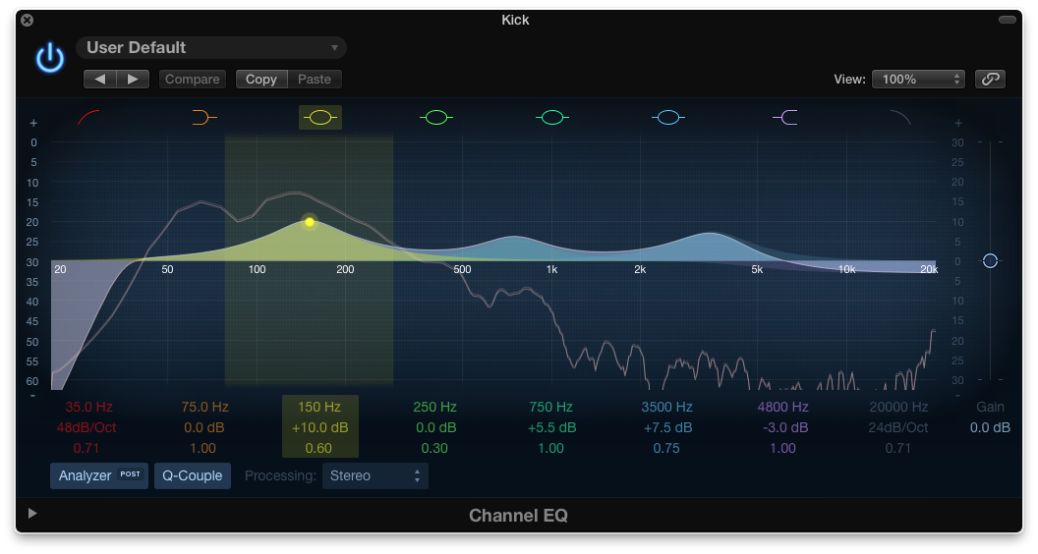Toggle the purple high-shelf band icon
This screenshot has width=1038, height=554.
coord(785,118)
